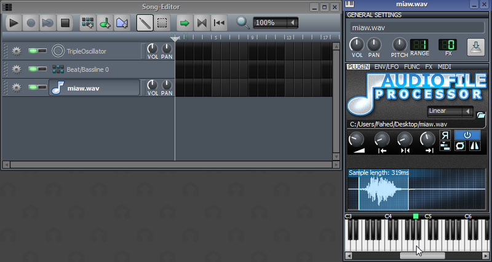This screenshot has width=492, height=262.
Task: Click miaw.wav track PAN knob
Action: coord(167,85)
